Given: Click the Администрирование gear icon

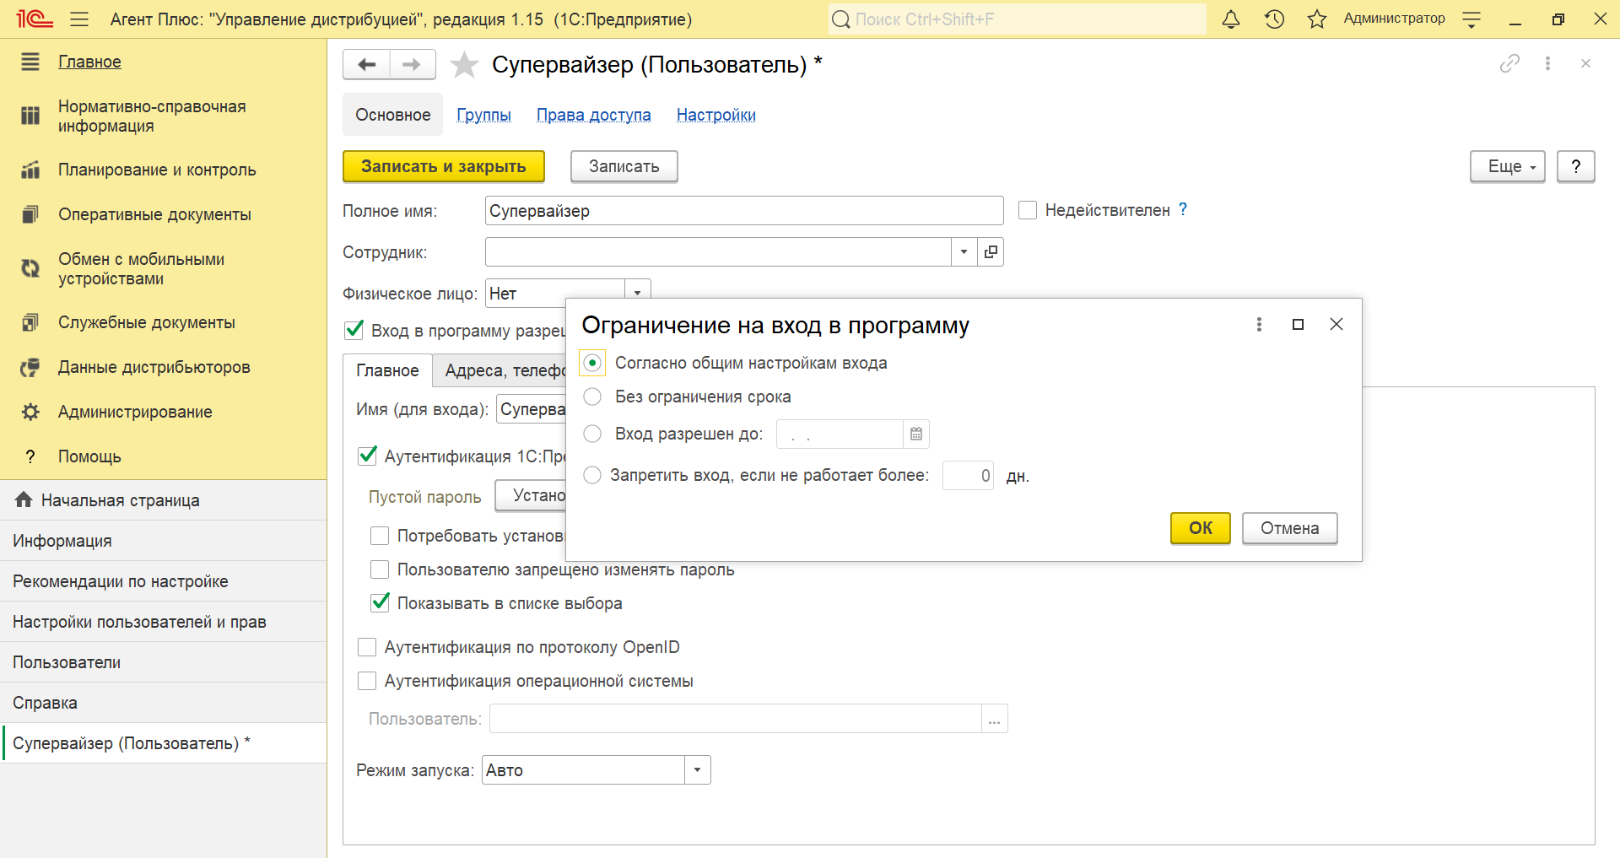Looking at the screenshot, I should tap(30, 412).
